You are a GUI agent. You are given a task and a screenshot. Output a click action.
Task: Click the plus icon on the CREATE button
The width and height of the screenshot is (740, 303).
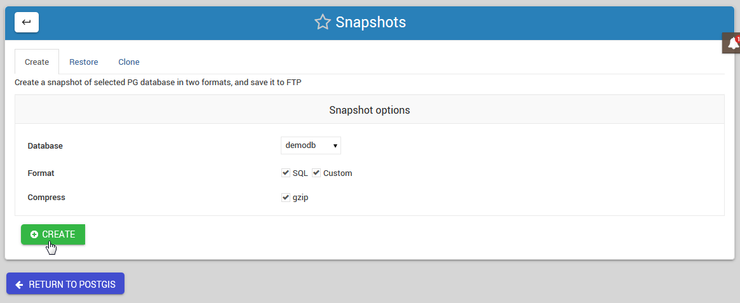(x=34, y=234)
